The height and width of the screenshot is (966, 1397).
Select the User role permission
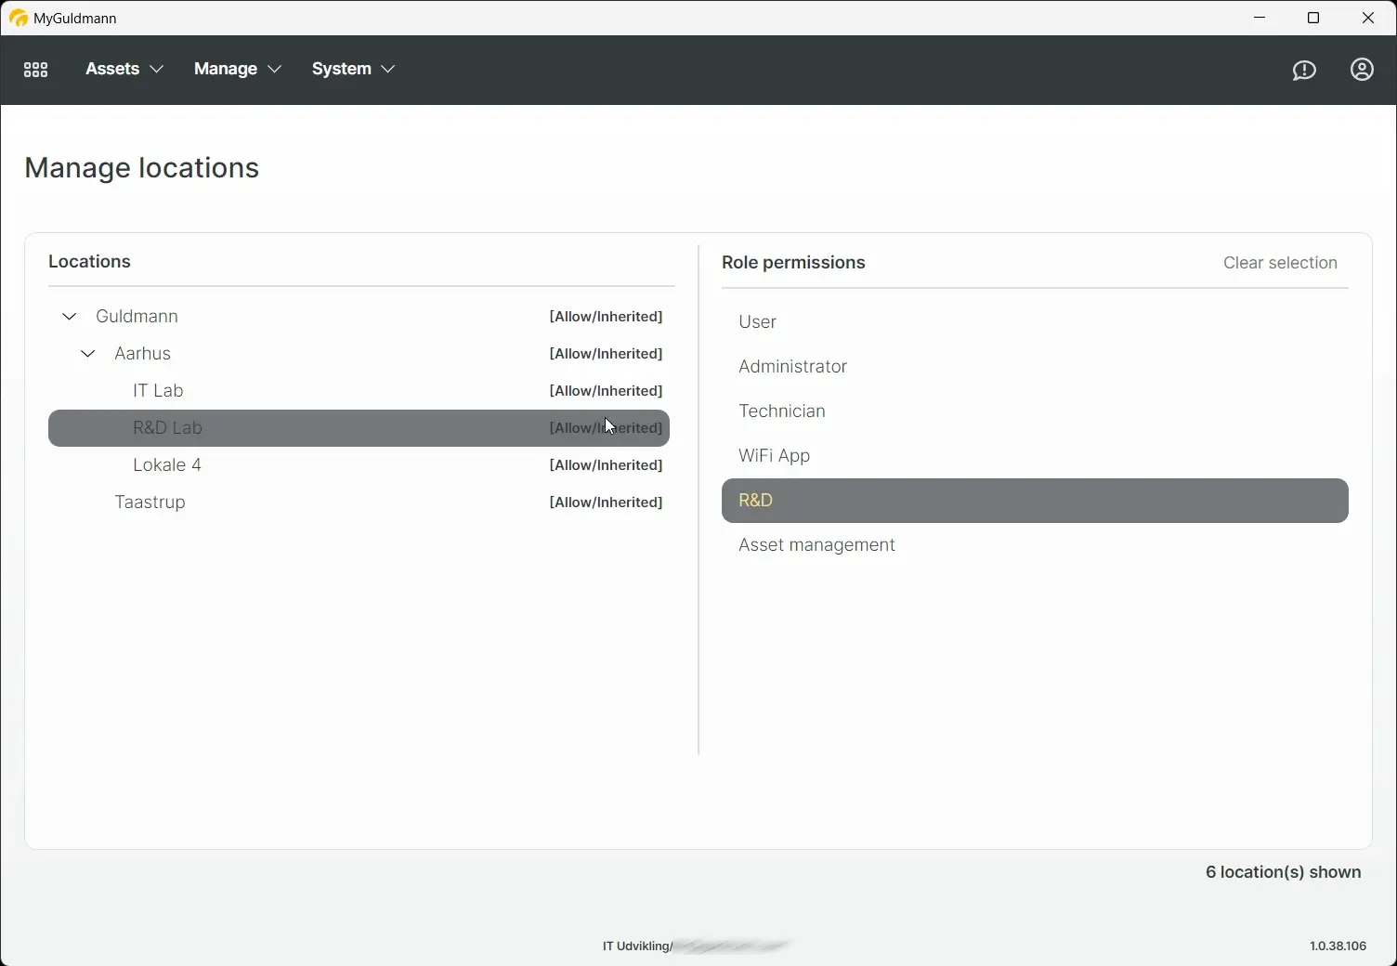[x=757, y=321]
